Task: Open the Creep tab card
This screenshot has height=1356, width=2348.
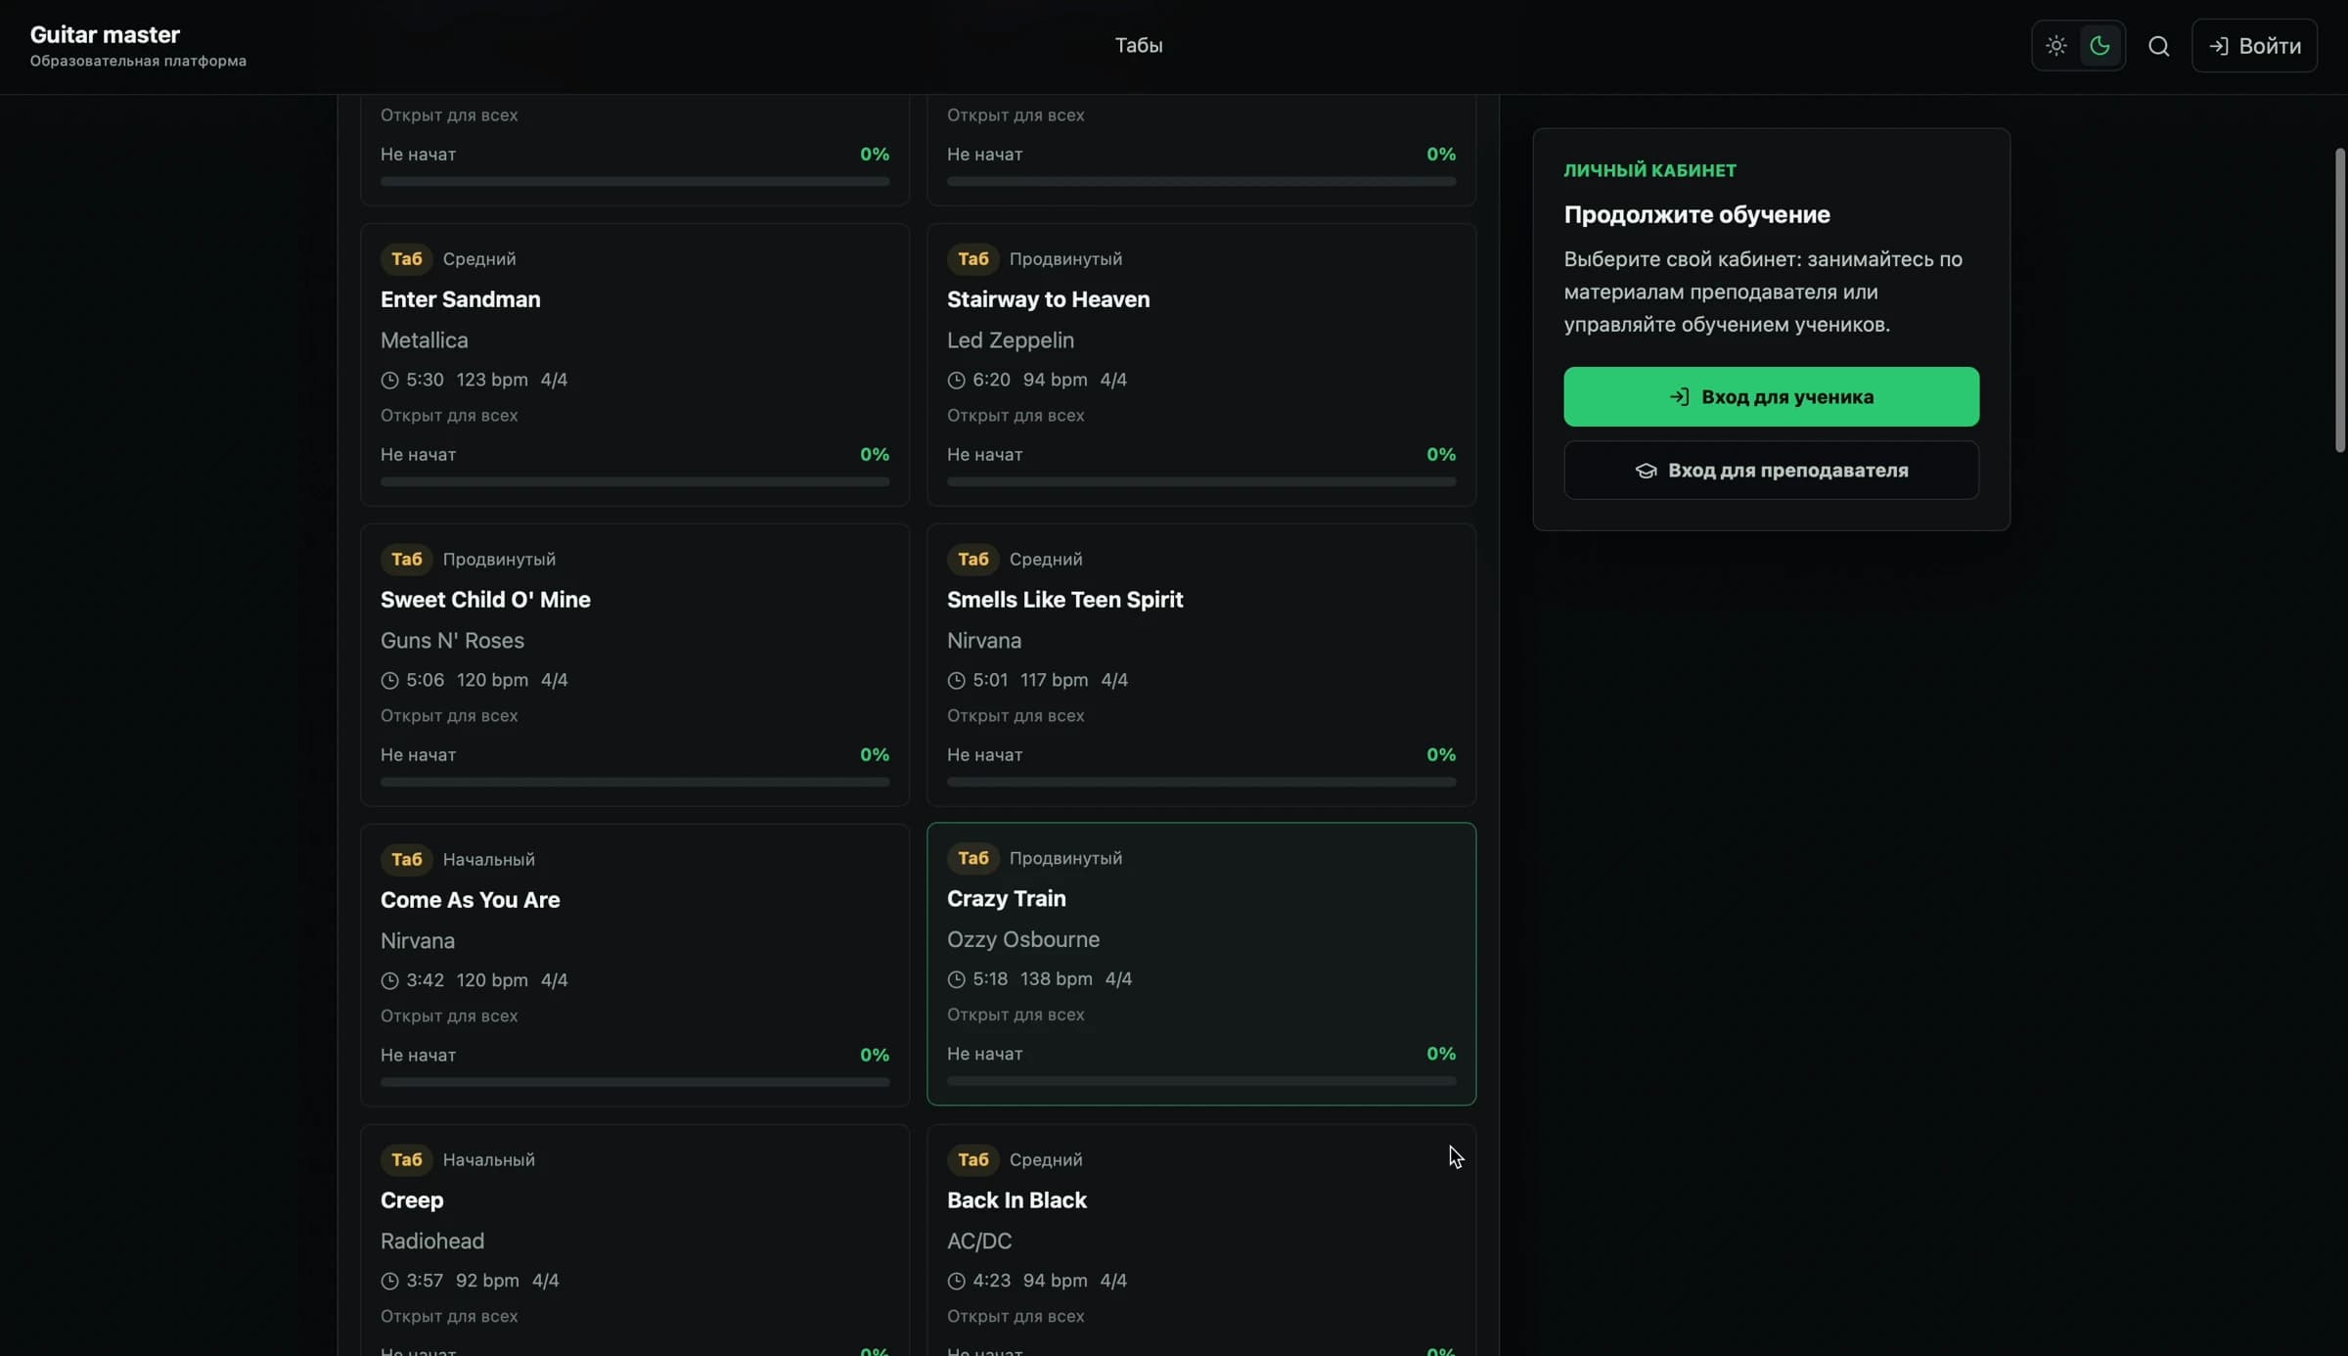Action: tap(635, 1241)
